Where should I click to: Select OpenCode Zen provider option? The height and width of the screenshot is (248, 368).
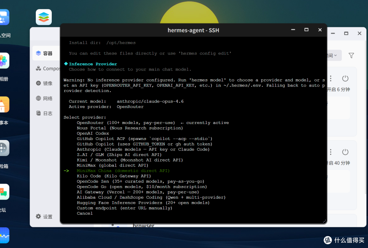click(141, 181)
